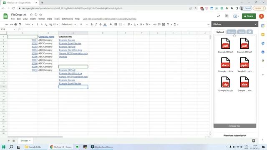Image resolution: width=267 pixels, height=150 pixels.
Task: Increase decimal places
Action: (x=50, y=25)
